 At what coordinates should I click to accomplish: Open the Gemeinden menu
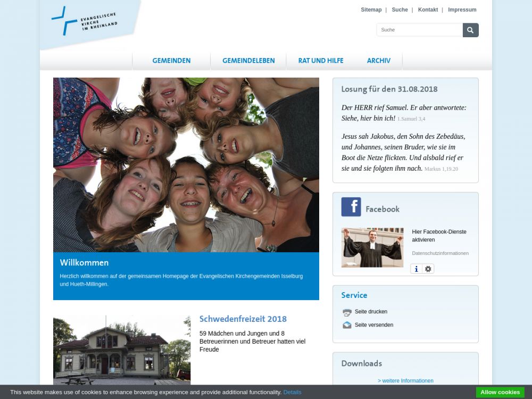(171, 61)
